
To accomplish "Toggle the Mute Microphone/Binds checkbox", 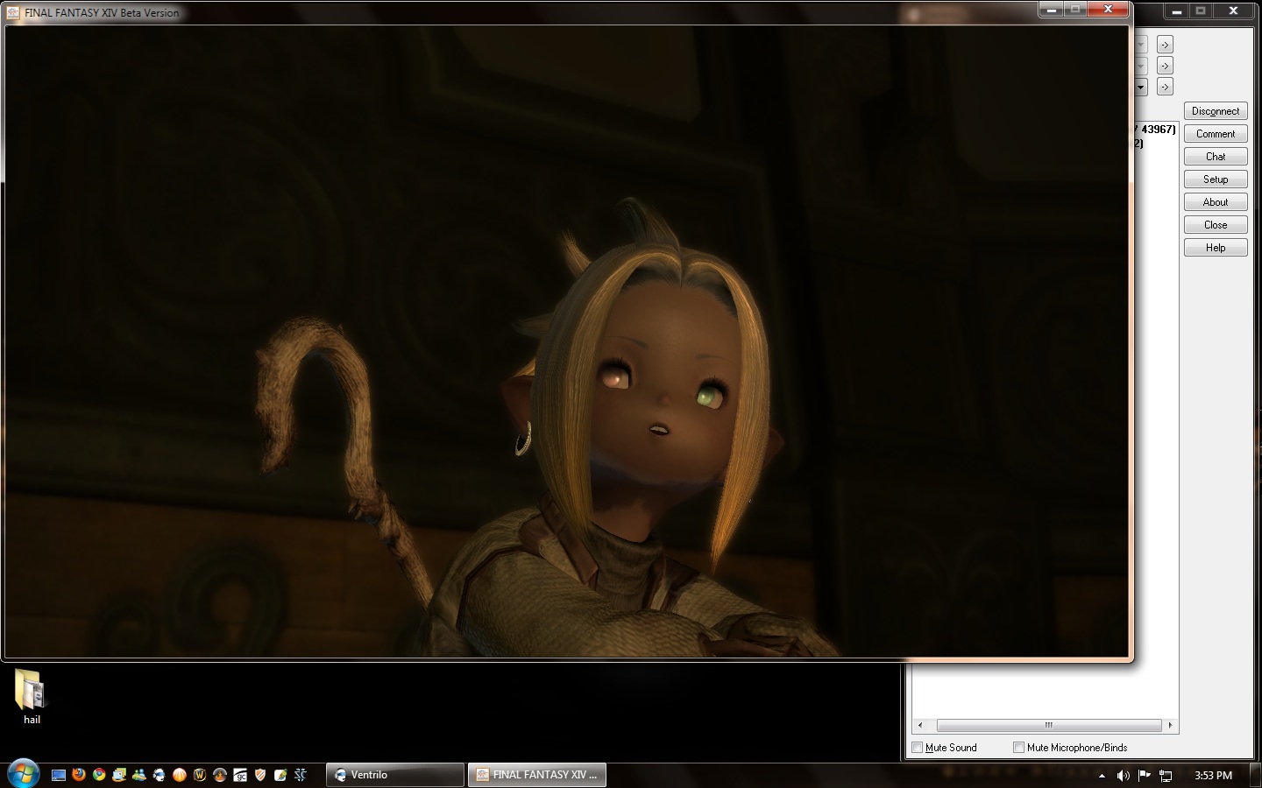I will pos(1018,748).
